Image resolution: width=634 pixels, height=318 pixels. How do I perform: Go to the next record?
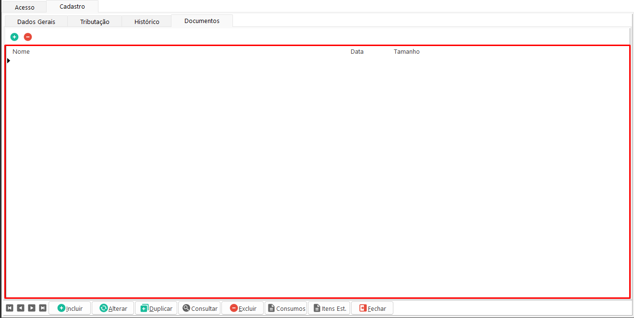coord(32,308)
